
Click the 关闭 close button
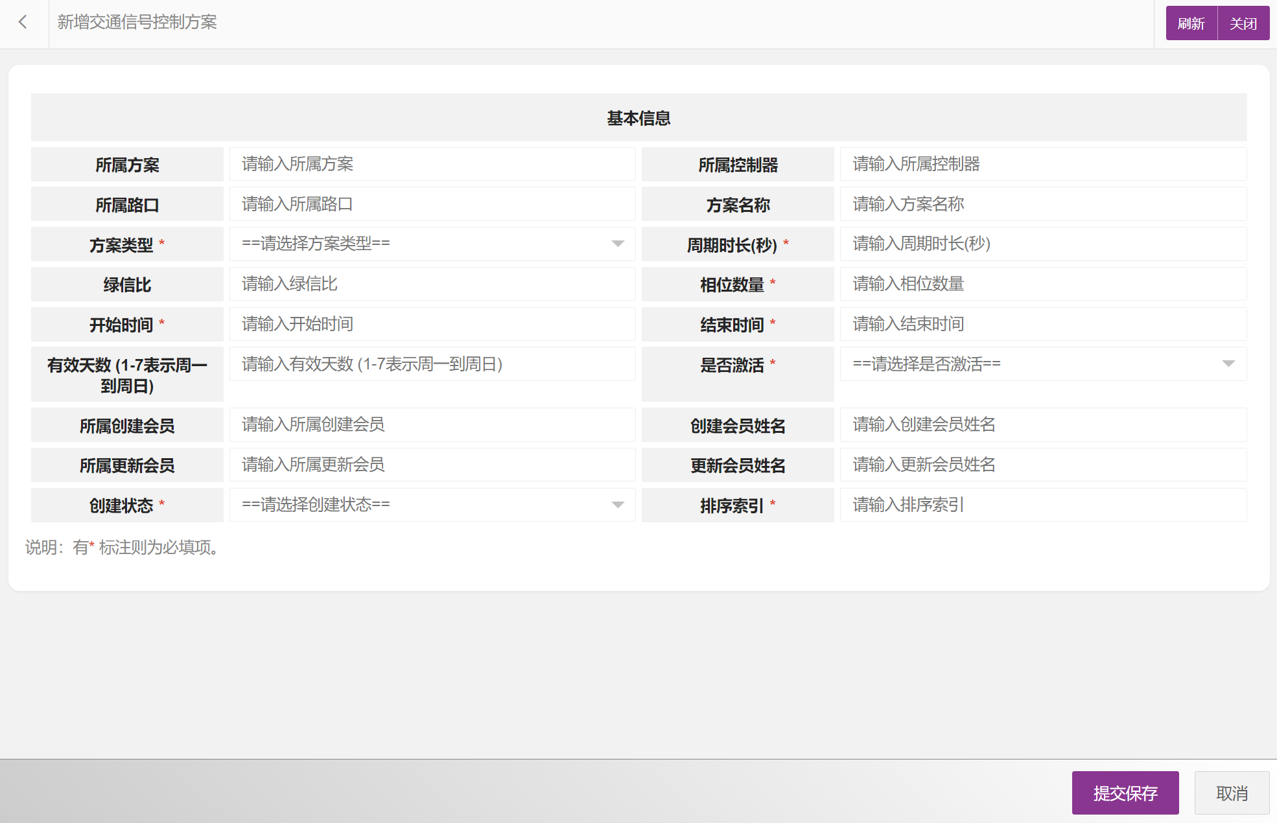[1243, 23]
